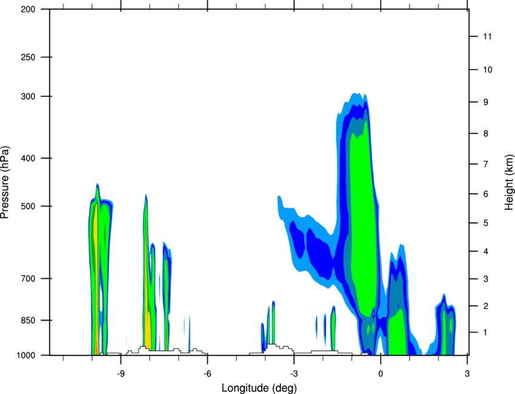Pick the 6 km height label
This screenshot has width=515, height=394.
(x=486, y=194)
